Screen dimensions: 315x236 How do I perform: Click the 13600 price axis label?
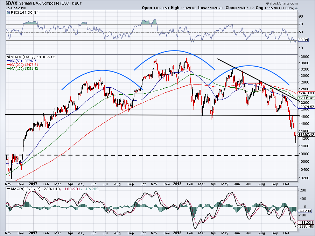coord(303,57)
